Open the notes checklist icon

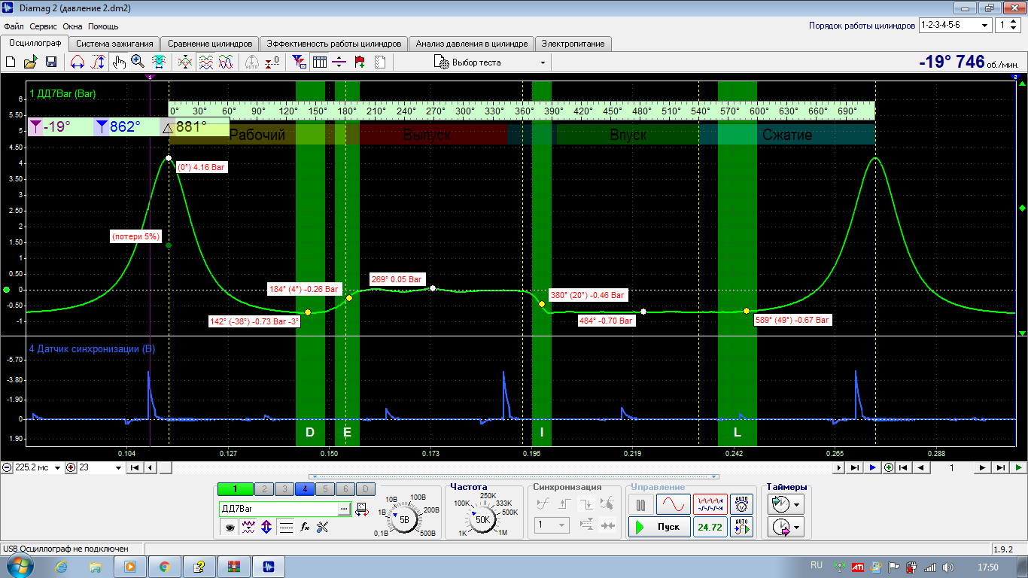tap(380, 62)
